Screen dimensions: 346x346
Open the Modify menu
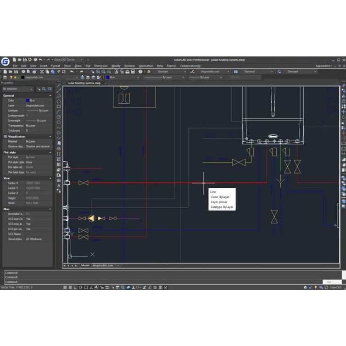point(116,66)
